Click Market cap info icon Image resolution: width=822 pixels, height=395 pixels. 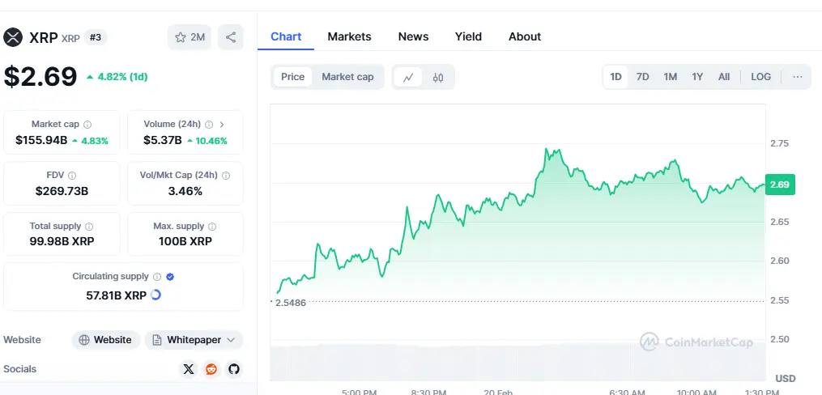87,125
